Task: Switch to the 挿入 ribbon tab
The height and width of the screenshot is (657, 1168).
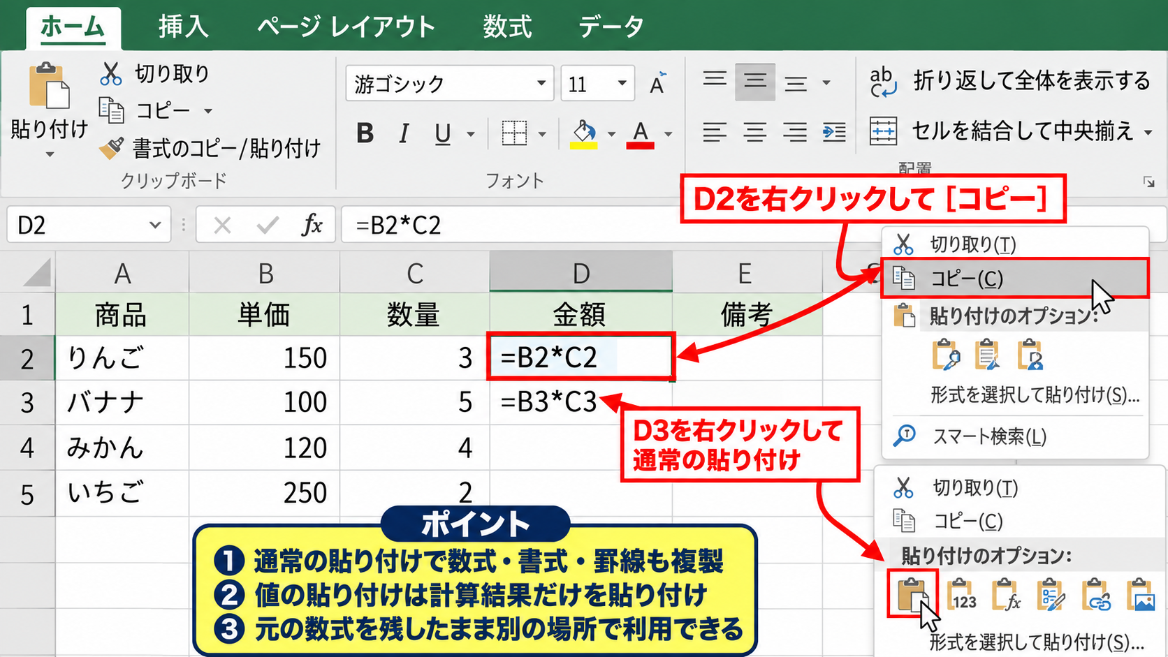Action: point(183,27)
